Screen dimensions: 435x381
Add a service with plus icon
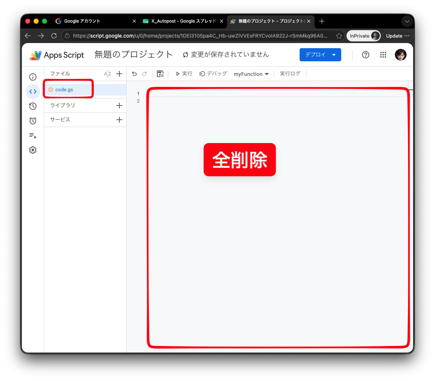pos(119,120)
